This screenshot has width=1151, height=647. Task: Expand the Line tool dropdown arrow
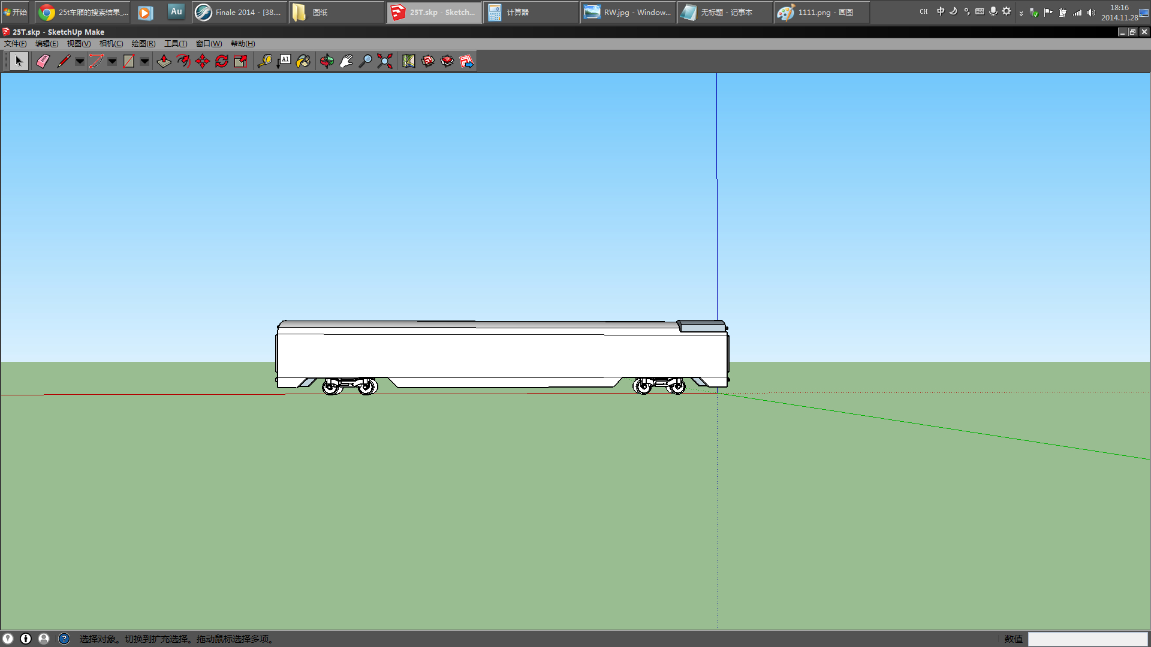pos(80,61)
